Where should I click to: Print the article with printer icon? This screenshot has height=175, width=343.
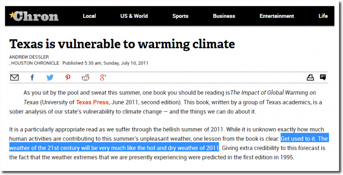click(x=310, y=77)
